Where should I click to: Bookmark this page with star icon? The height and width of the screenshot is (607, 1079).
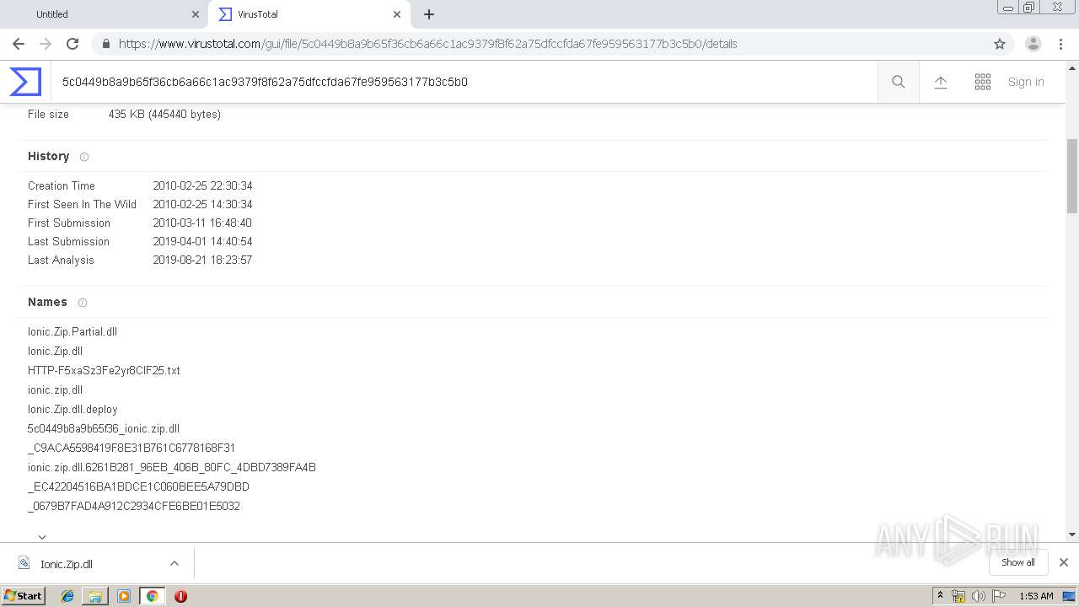pyautogui.click(x=1000, y=44)
